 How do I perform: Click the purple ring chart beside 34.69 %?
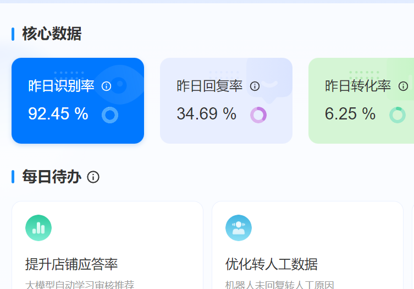click(x=258, y=114)
